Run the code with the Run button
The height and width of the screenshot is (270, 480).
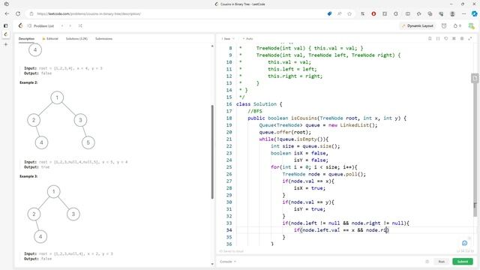tap(442, 262)
